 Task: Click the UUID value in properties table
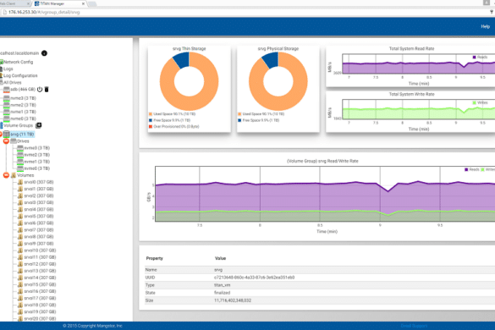(254, 278)
